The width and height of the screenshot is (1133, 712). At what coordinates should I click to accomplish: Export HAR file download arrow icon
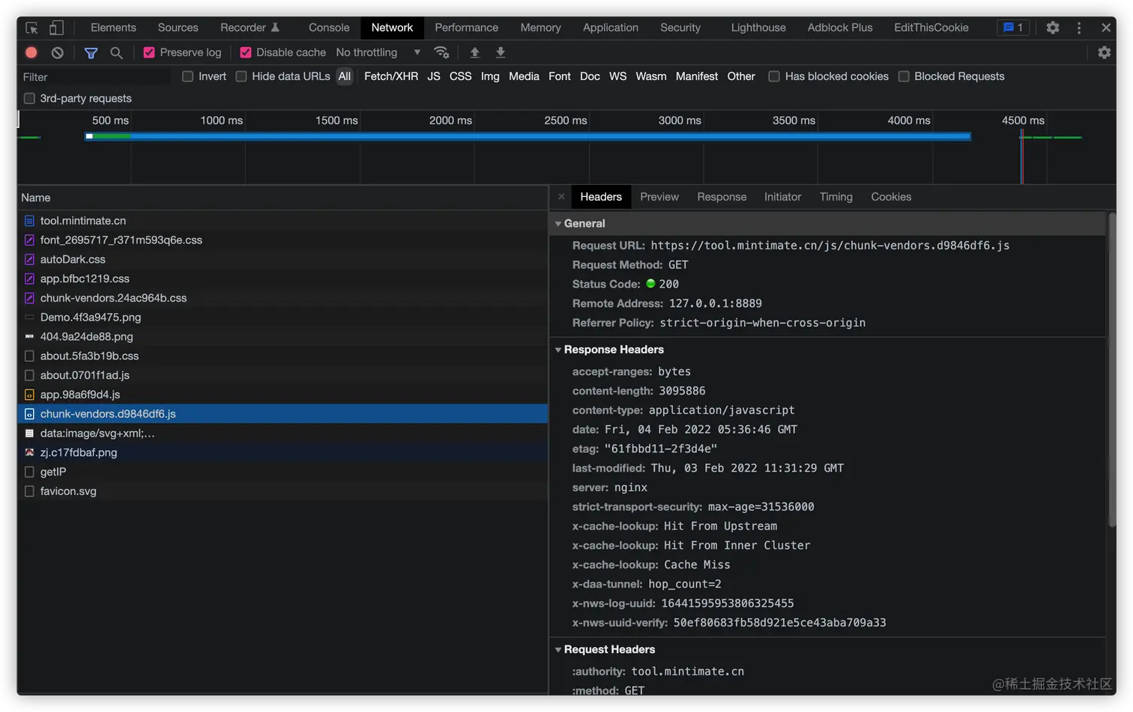[501, 52]
